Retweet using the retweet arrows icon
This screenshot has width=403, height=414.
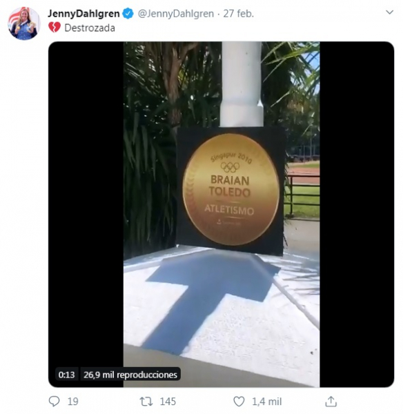146,402
